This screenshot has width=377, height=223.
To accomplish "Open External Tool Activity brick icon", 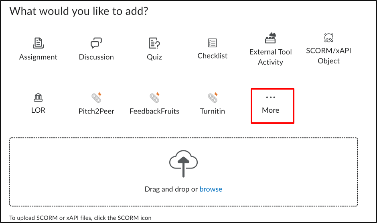I will pyautogui.click(x=270, y=38).
